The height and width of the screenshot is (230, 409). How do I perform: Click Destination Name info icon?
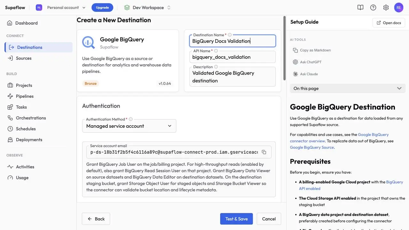coord(230,35)
